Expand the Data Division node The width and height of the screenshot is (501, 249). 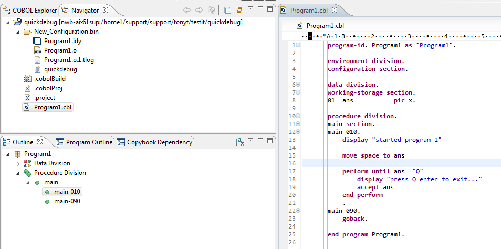[x=18, y=164]
